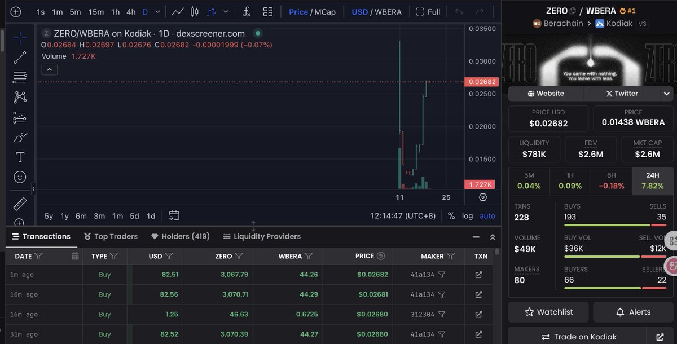Select the bars chart style icon
Viewport: 677px width, 344px height.
tap(212, 12)
